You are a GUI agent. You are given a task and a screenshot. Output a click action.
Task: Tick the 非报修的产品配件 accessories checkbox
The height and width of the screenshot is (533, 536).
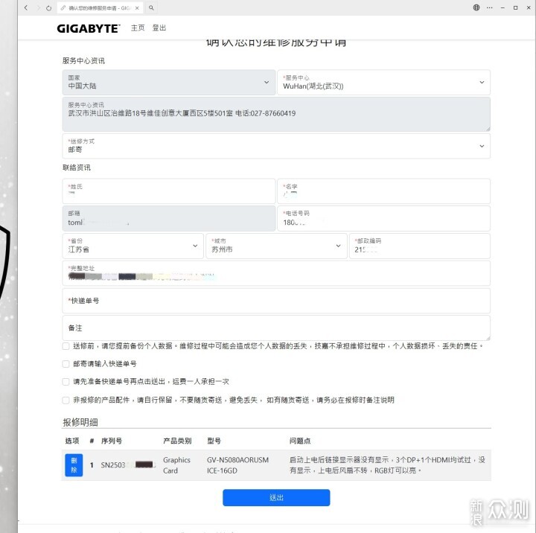(66, 400)
